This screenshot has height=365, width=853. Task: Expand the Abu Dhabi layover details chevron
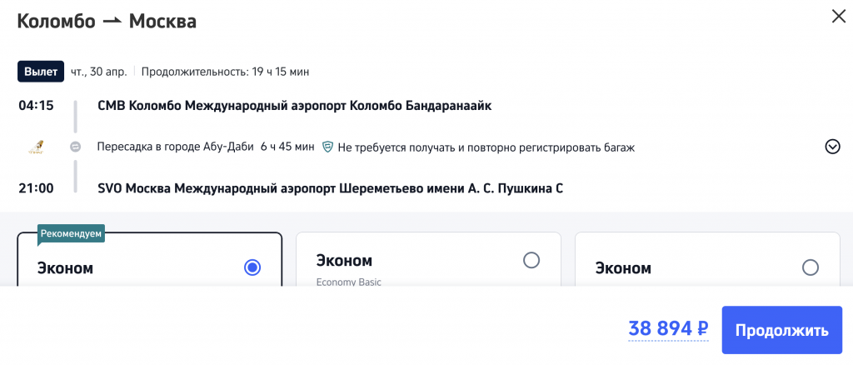(832, 147)
